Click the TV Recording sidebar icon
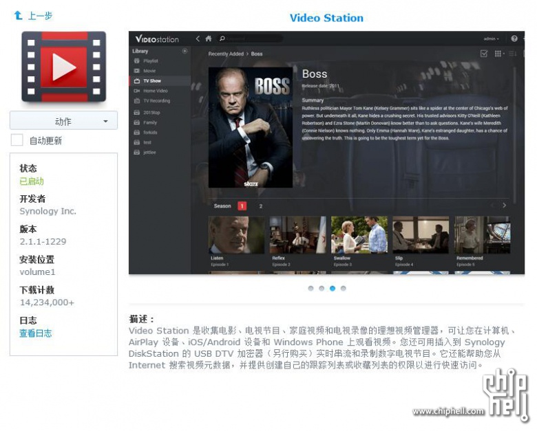537x431 pixels. click(x=136, y=100)
